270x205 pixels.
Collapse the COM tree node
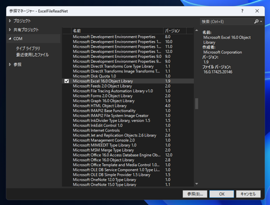click(10, 39)
